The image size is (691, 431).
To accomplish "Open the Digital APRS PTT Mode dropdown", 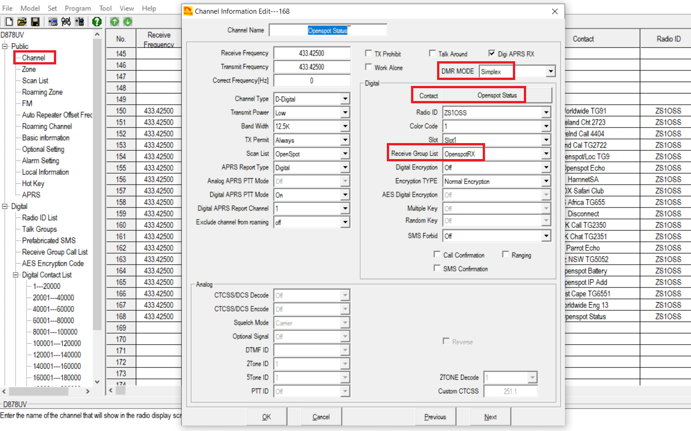I will [345, 195].
